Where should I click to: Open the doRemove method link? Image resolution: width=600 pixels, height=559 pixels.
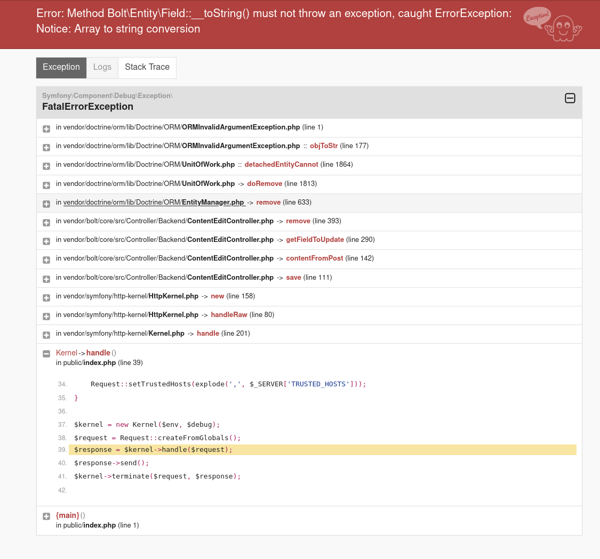265,183
